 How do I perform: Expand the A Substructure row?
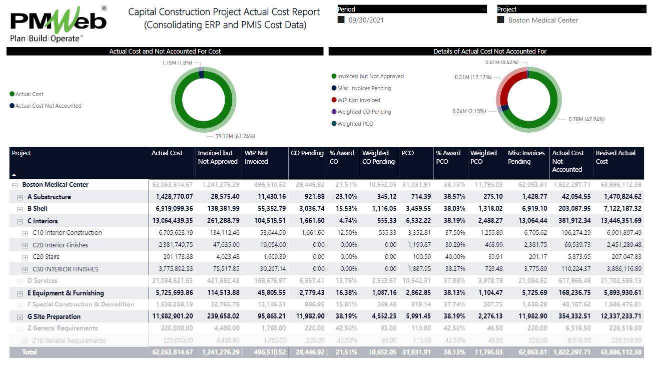pyautogui.click(x=20, y=197)
